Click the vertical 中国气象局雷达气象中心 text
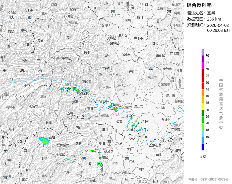The width and height of the screenshot is (232, 184). coord(221,104)
